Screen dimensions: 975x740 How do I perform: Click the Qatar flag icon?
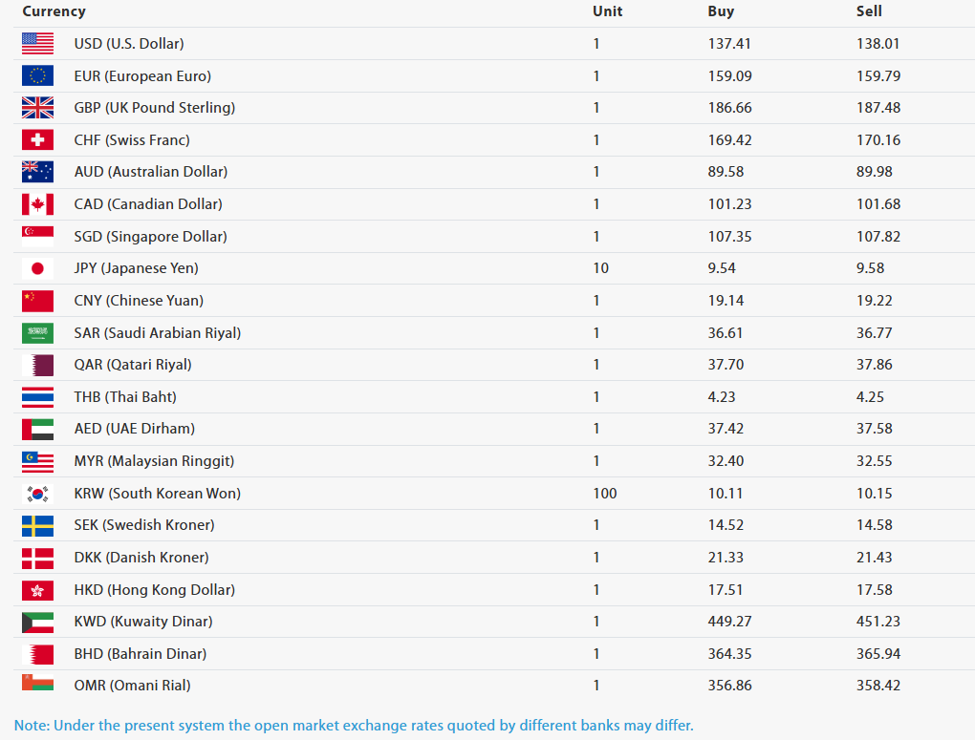pos(37,365)
